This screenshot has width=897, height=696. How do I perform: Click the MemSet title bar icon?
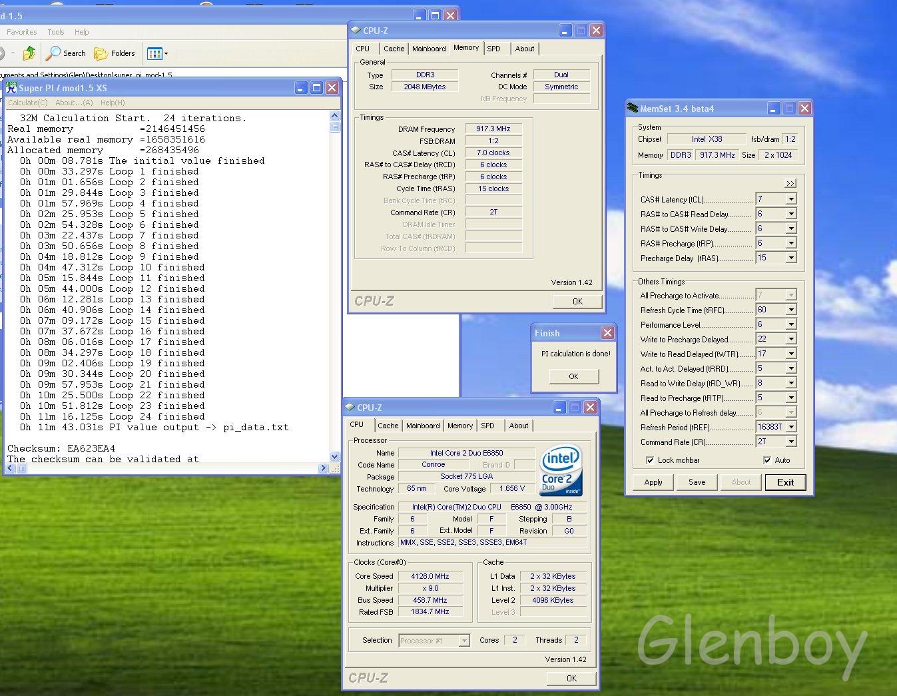(x=633, y=109)
